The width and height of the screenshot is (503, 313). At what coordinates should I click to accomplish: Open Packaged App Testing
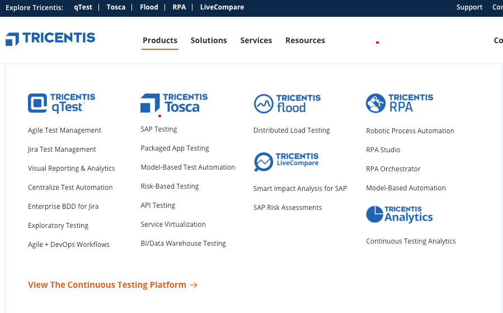[x=175, y=148]
